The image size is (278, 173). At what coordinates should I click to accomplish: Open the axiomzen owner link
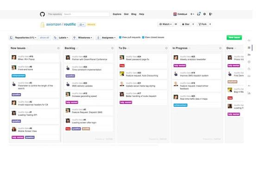coord(54,24)
